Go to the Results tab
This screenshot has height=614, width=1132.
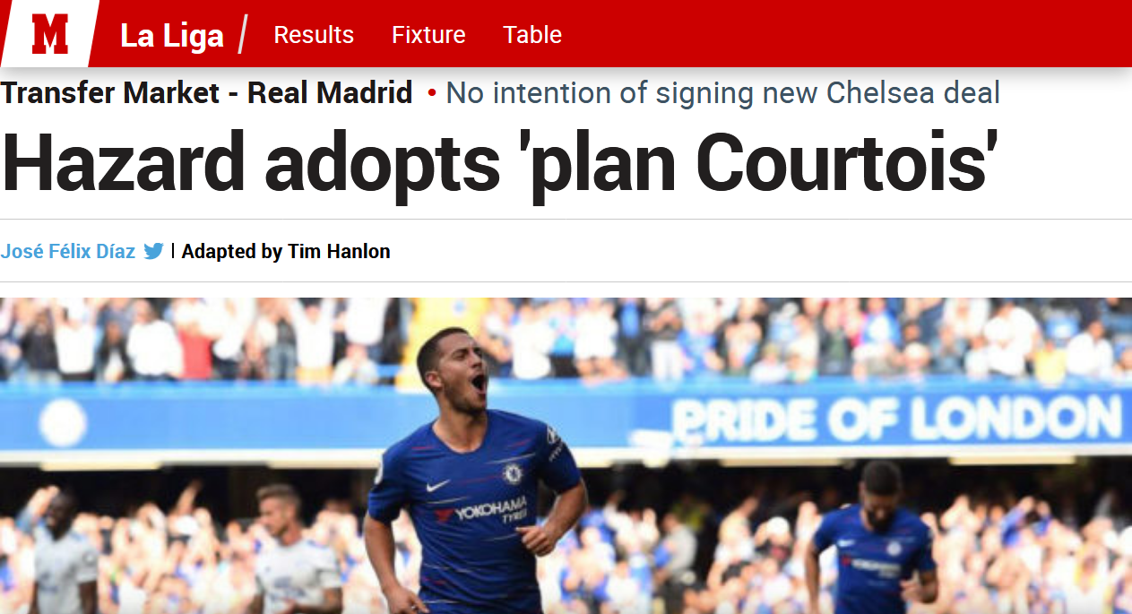314,35
